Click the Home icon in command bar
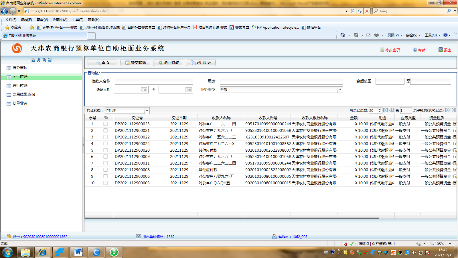The image size is (458, 258). coord(343,35)
